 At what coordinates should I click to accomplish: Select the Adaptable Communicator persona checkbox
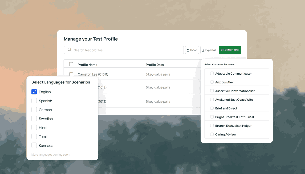(x=212, y=73)
